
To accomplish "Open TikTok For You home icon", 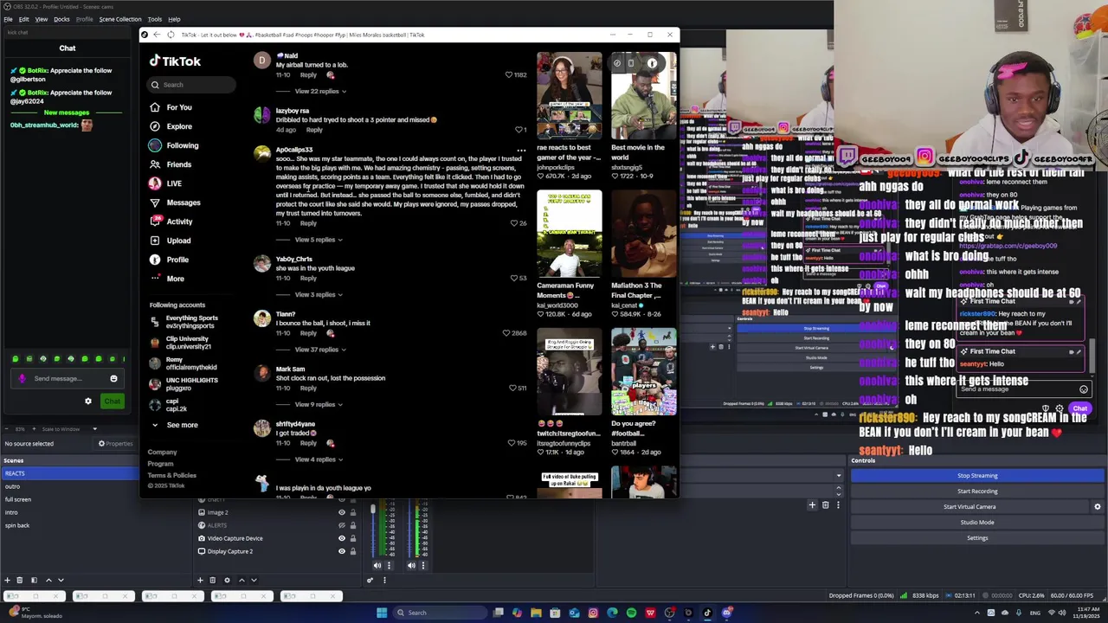I will [155, 107].
